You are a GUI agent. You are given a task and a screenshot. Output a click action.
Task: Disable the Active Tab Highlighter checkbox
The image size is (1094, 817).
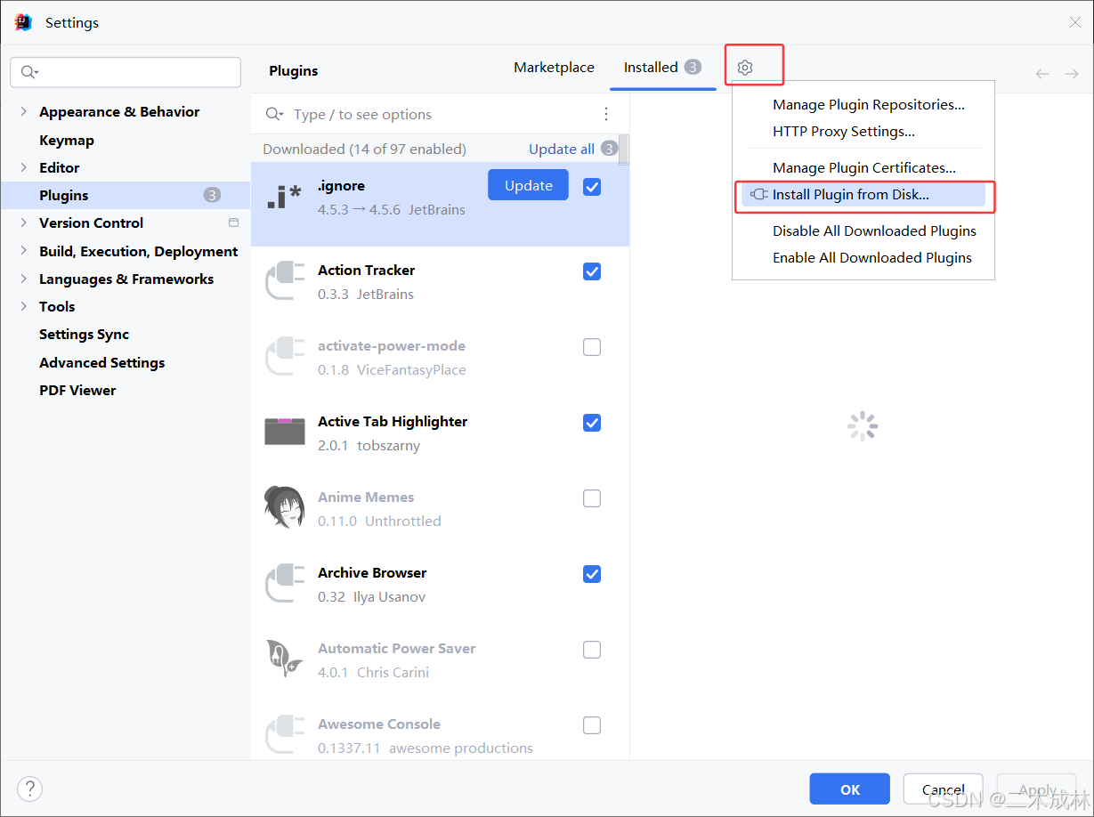pos(592,423)
